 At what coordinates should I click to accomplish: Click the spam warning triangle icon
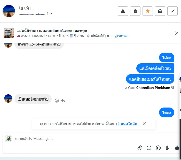pos(123,11)
